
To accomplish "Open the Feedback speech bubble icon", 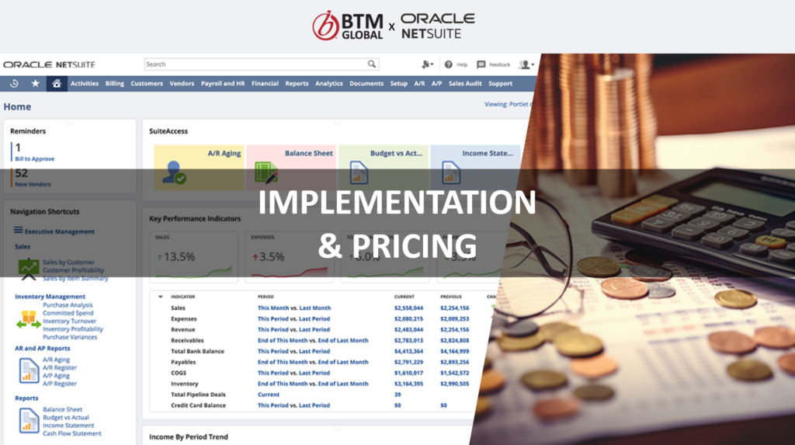I will tap(481, 64).
